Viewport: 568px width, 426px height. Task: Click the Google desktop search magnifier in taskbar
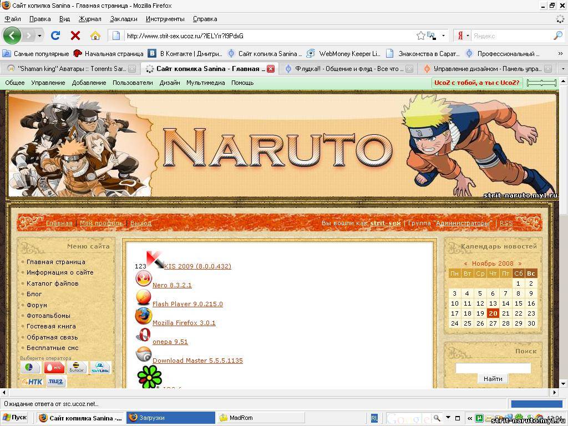[437, 418]
